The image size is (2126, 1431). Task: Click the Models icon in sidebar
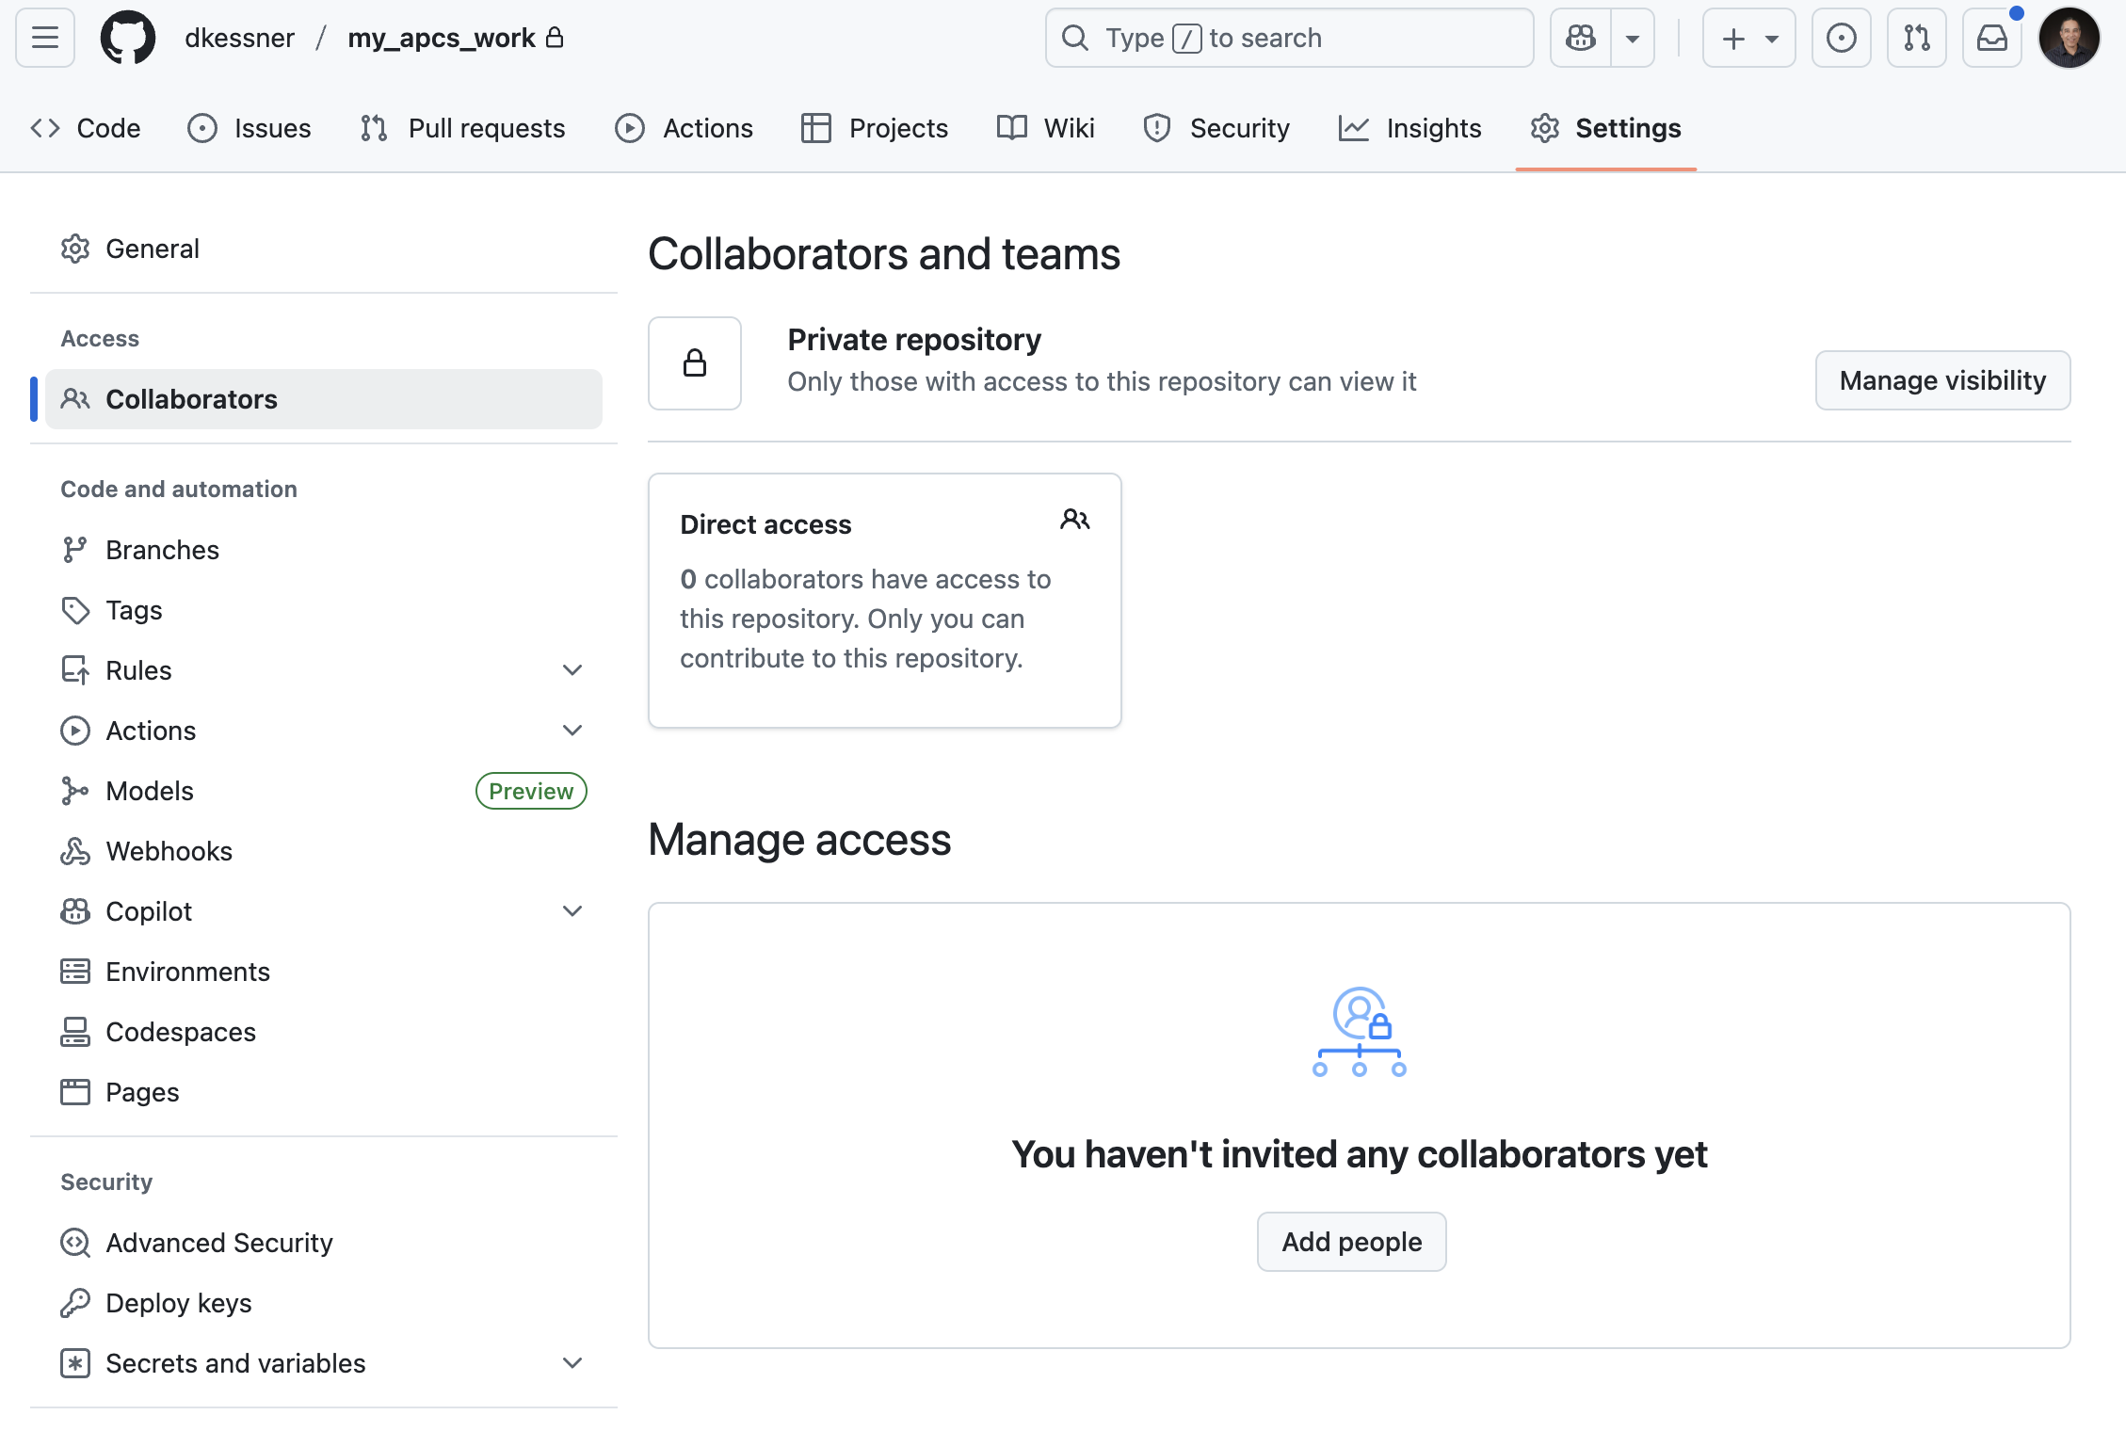coord(75,791)
